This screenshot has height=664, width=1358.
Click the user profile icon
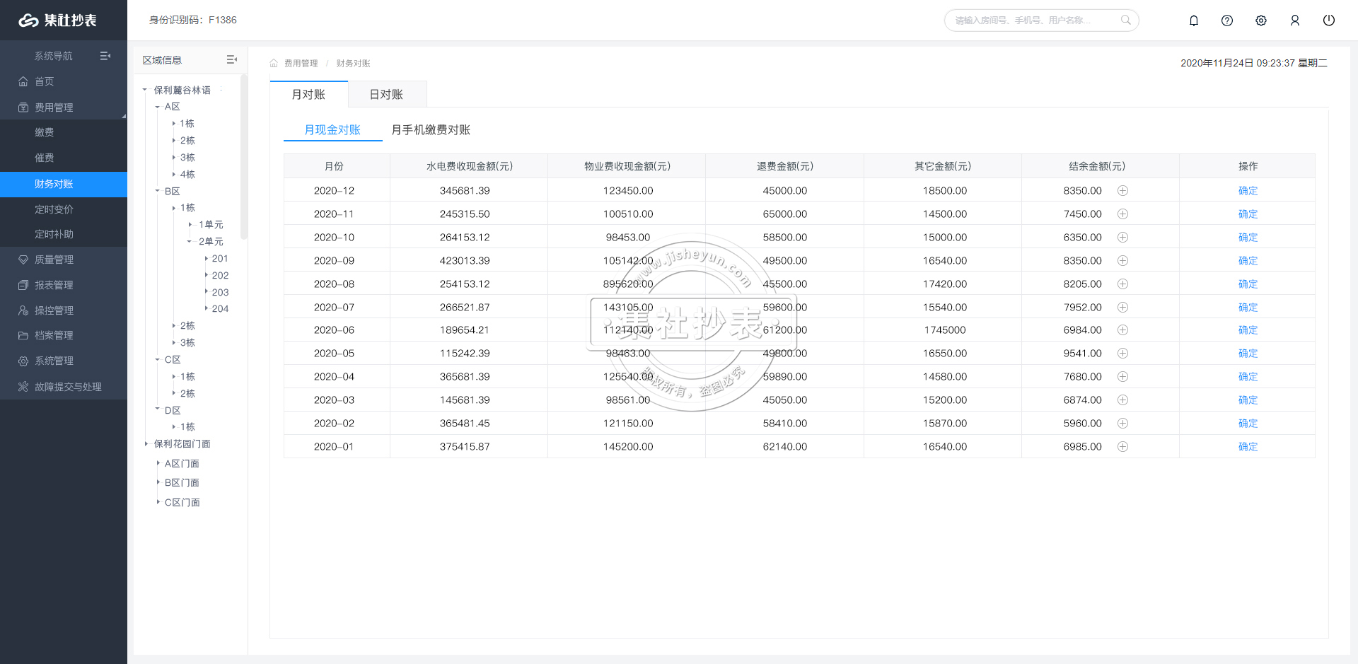click(x=1295, y=21)
